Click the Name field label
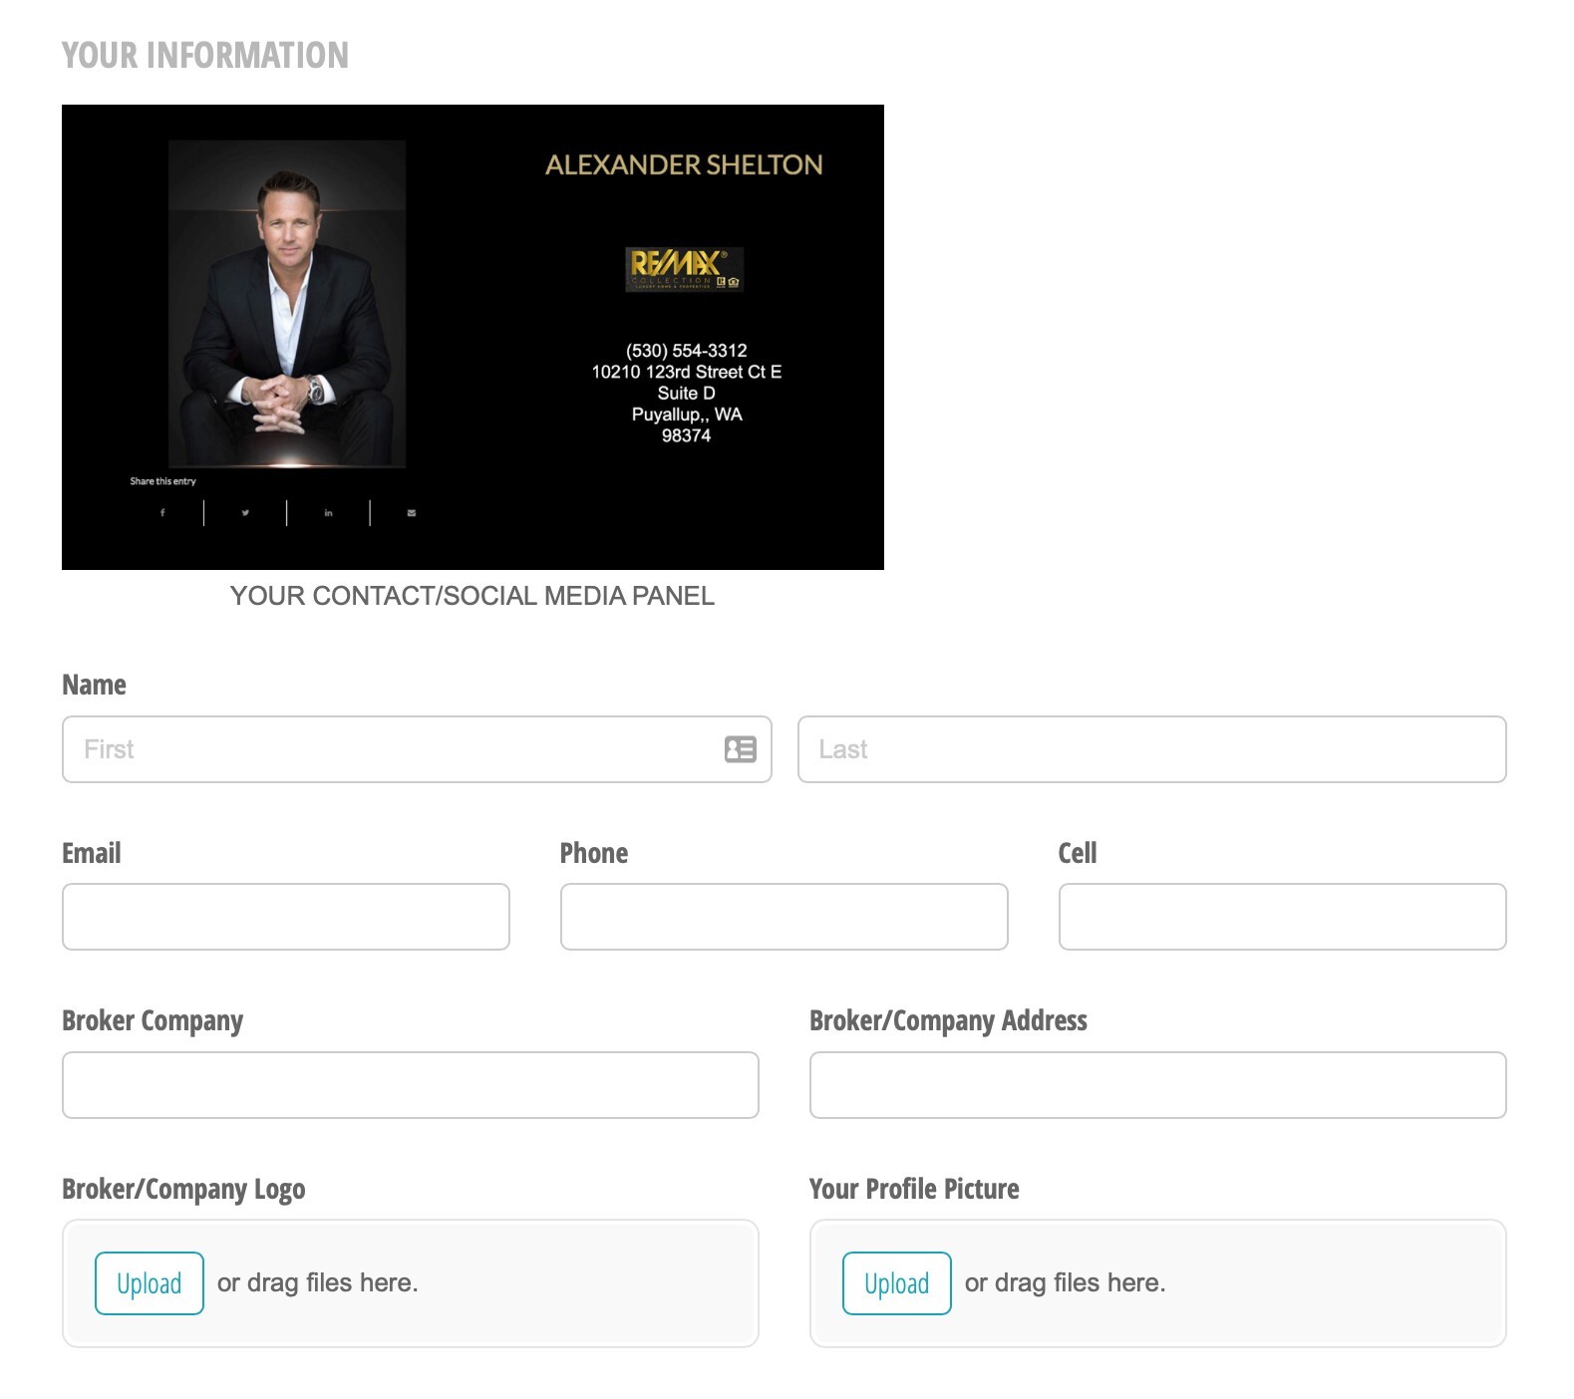 click(94, 685)
